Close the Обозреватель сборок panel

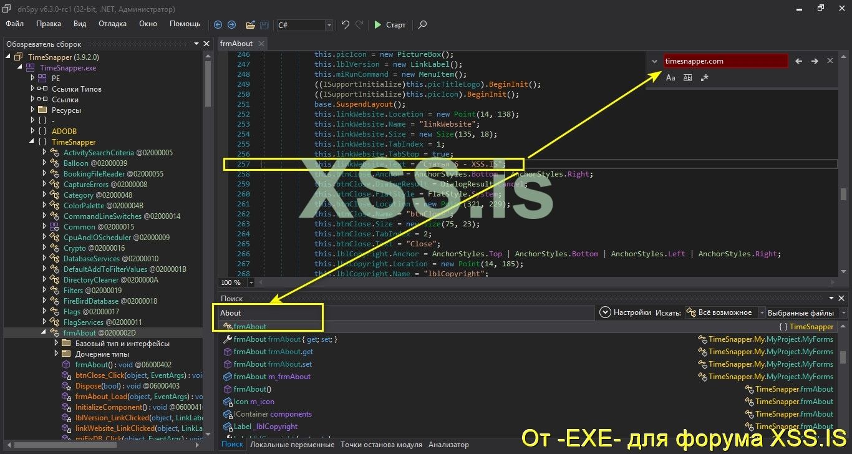point(206,44)
